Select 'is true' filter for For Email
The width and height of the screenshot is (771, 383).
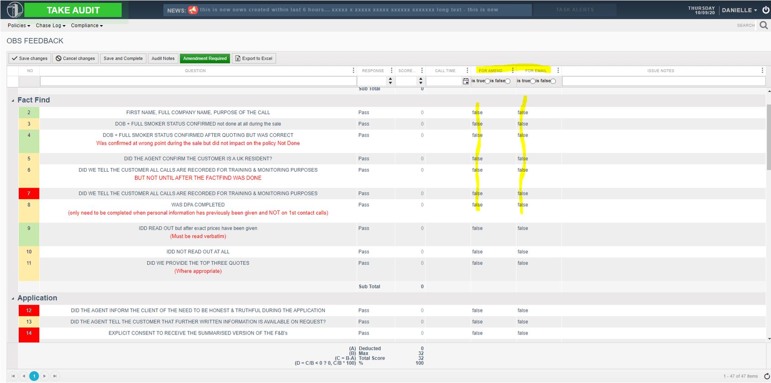[532, 81]
